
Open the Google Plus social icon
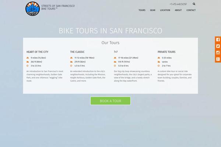[218, 59]
